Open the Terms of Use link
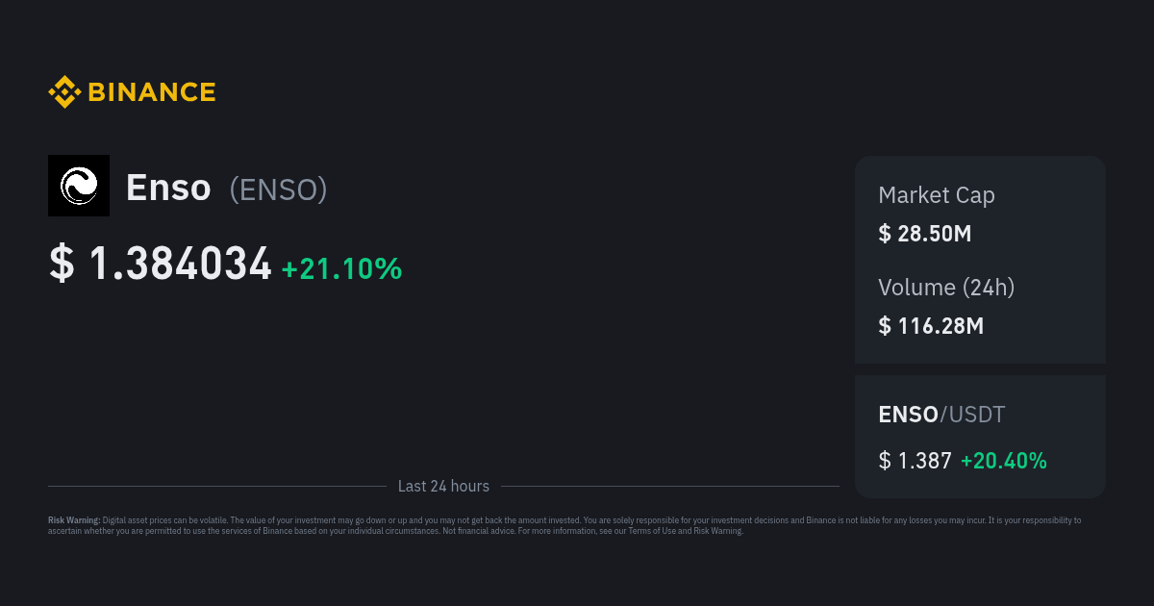The image size is (1154, 606). 651,531
